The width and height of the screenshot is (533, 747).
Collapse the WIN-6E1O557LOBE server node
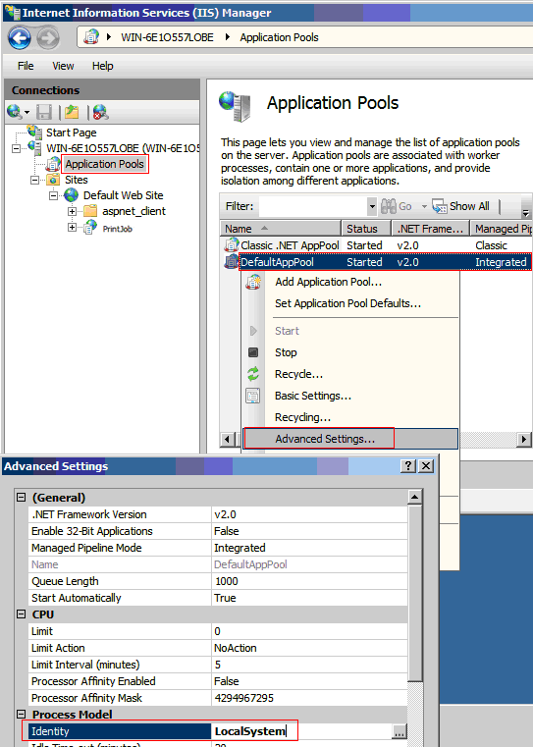coord(17,148)
